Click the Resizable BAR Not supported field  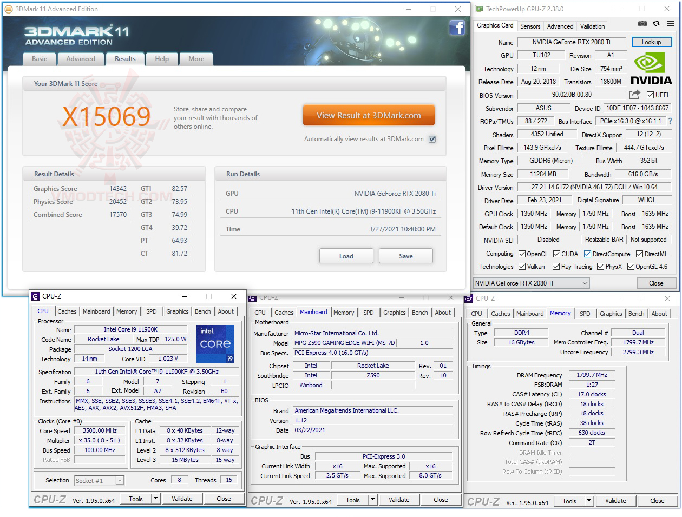tap(648, 240)
